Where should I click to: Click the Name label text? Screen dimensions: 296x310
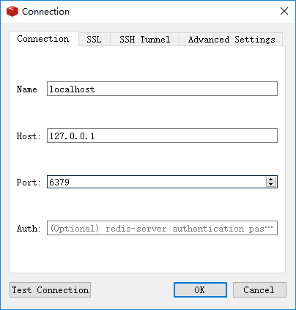pyautogui.click(x=27, y=89)
